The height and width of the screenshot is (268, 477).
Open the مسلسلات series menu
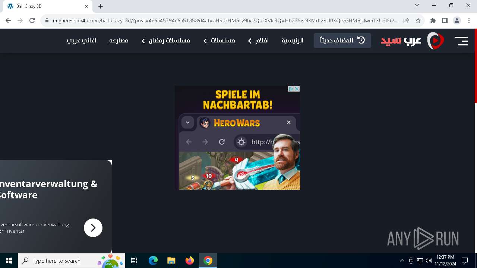click(223, 41)
